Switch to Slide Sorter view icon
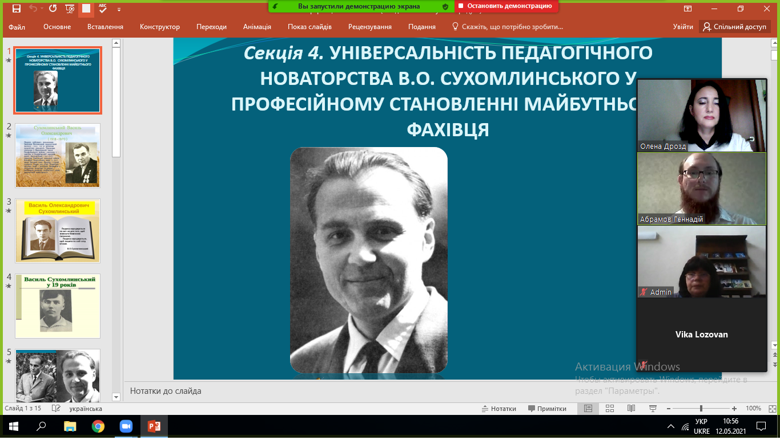 click(x=609, y=409)
